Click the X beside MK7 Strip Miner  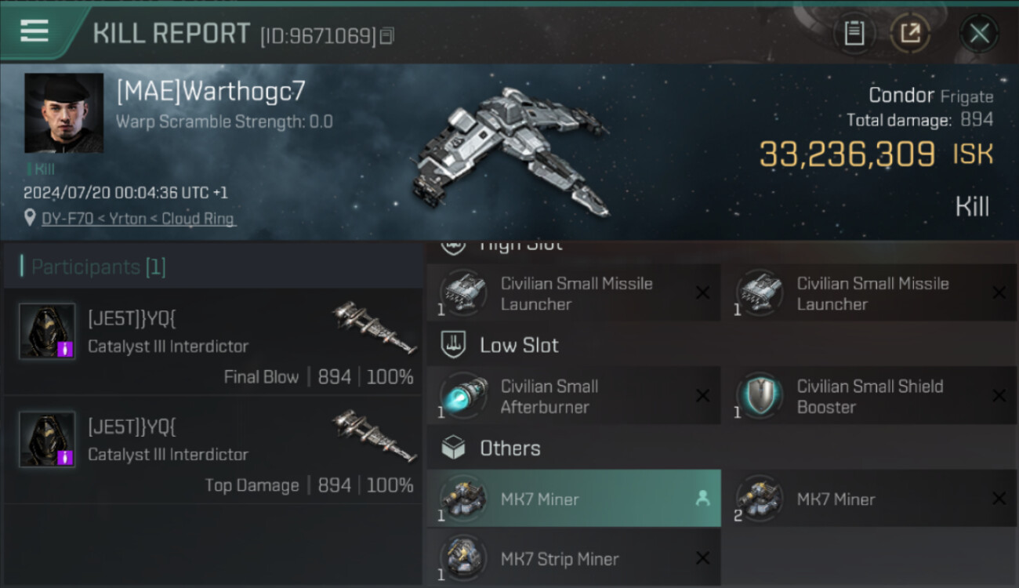pos(702,558)
